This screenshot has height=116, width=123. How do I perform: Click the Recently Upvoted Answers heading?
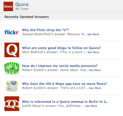tap(27, 17)
